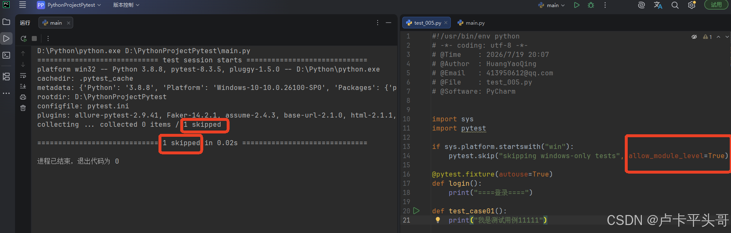Click 'configfile: pytest.ini' in console

point(83,106)
